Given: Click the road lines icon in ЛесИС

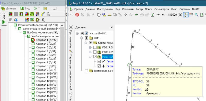Looking at the screenshot, I should point(43,14).
